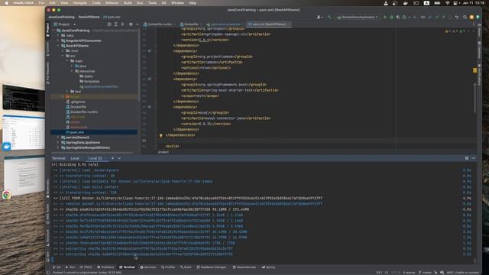Toggle Notifications tool window on right stripe
This screenshot has width=489, height=275.
479,75
